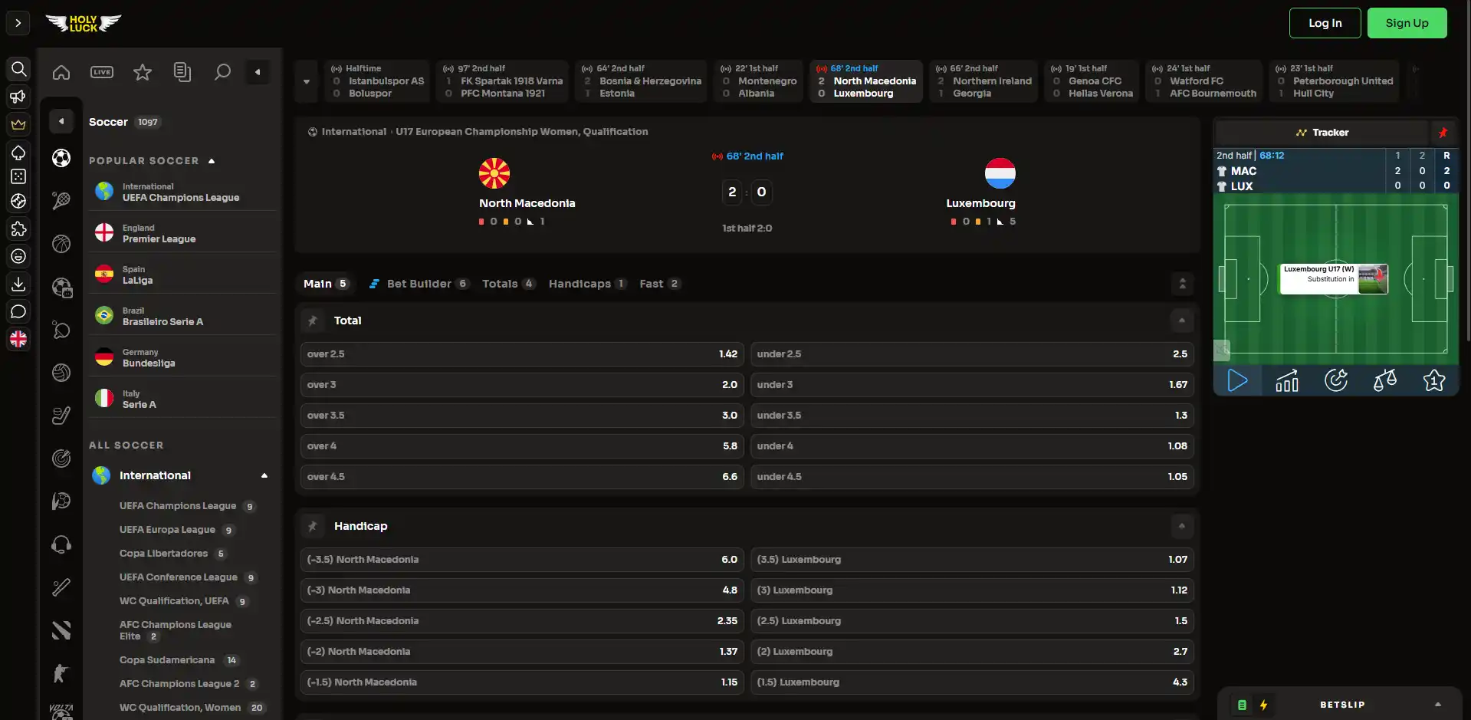Select the dice games icon

coord(18,176)
